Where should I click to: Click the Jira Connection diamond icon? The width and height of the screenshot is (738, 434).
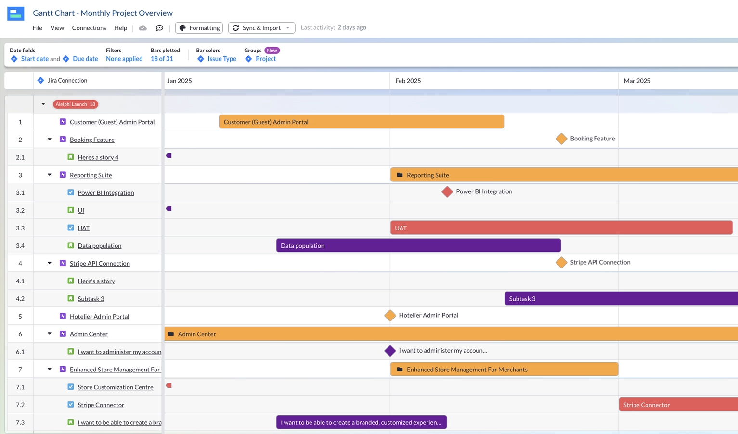coord(41,81)
